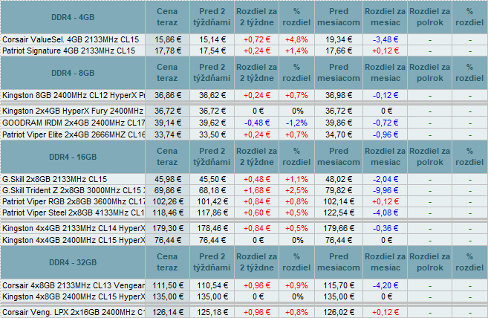The height and width of the screenshot is (318, 488).
Task: Click Corsair 4x8GB 2133MHz CL13 Vengeance name
Action: (x=74, y=285)
